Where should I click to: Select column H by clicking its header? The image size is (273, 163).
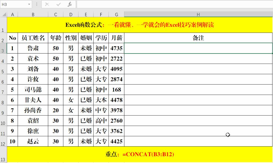pyautogui.click(x=198, y=14)
